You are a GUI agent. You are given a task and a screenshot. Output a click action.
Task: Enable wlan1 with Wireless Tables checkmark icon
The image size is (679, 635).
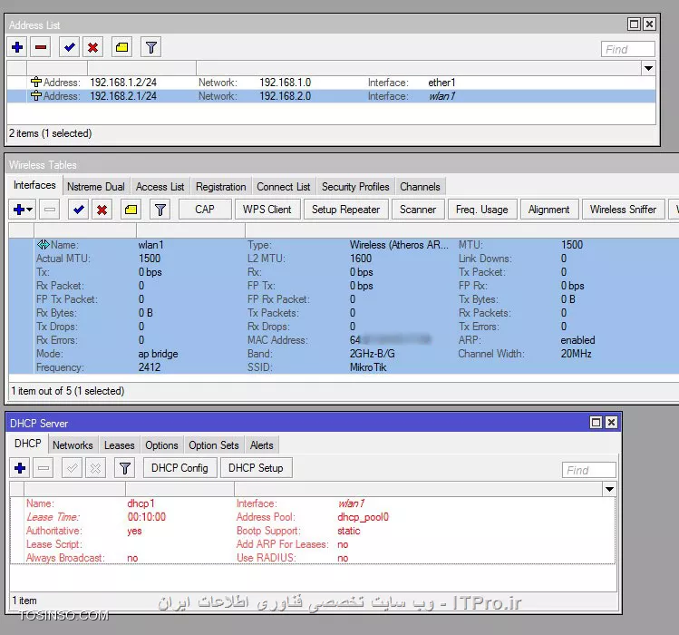tap(78, 210)
